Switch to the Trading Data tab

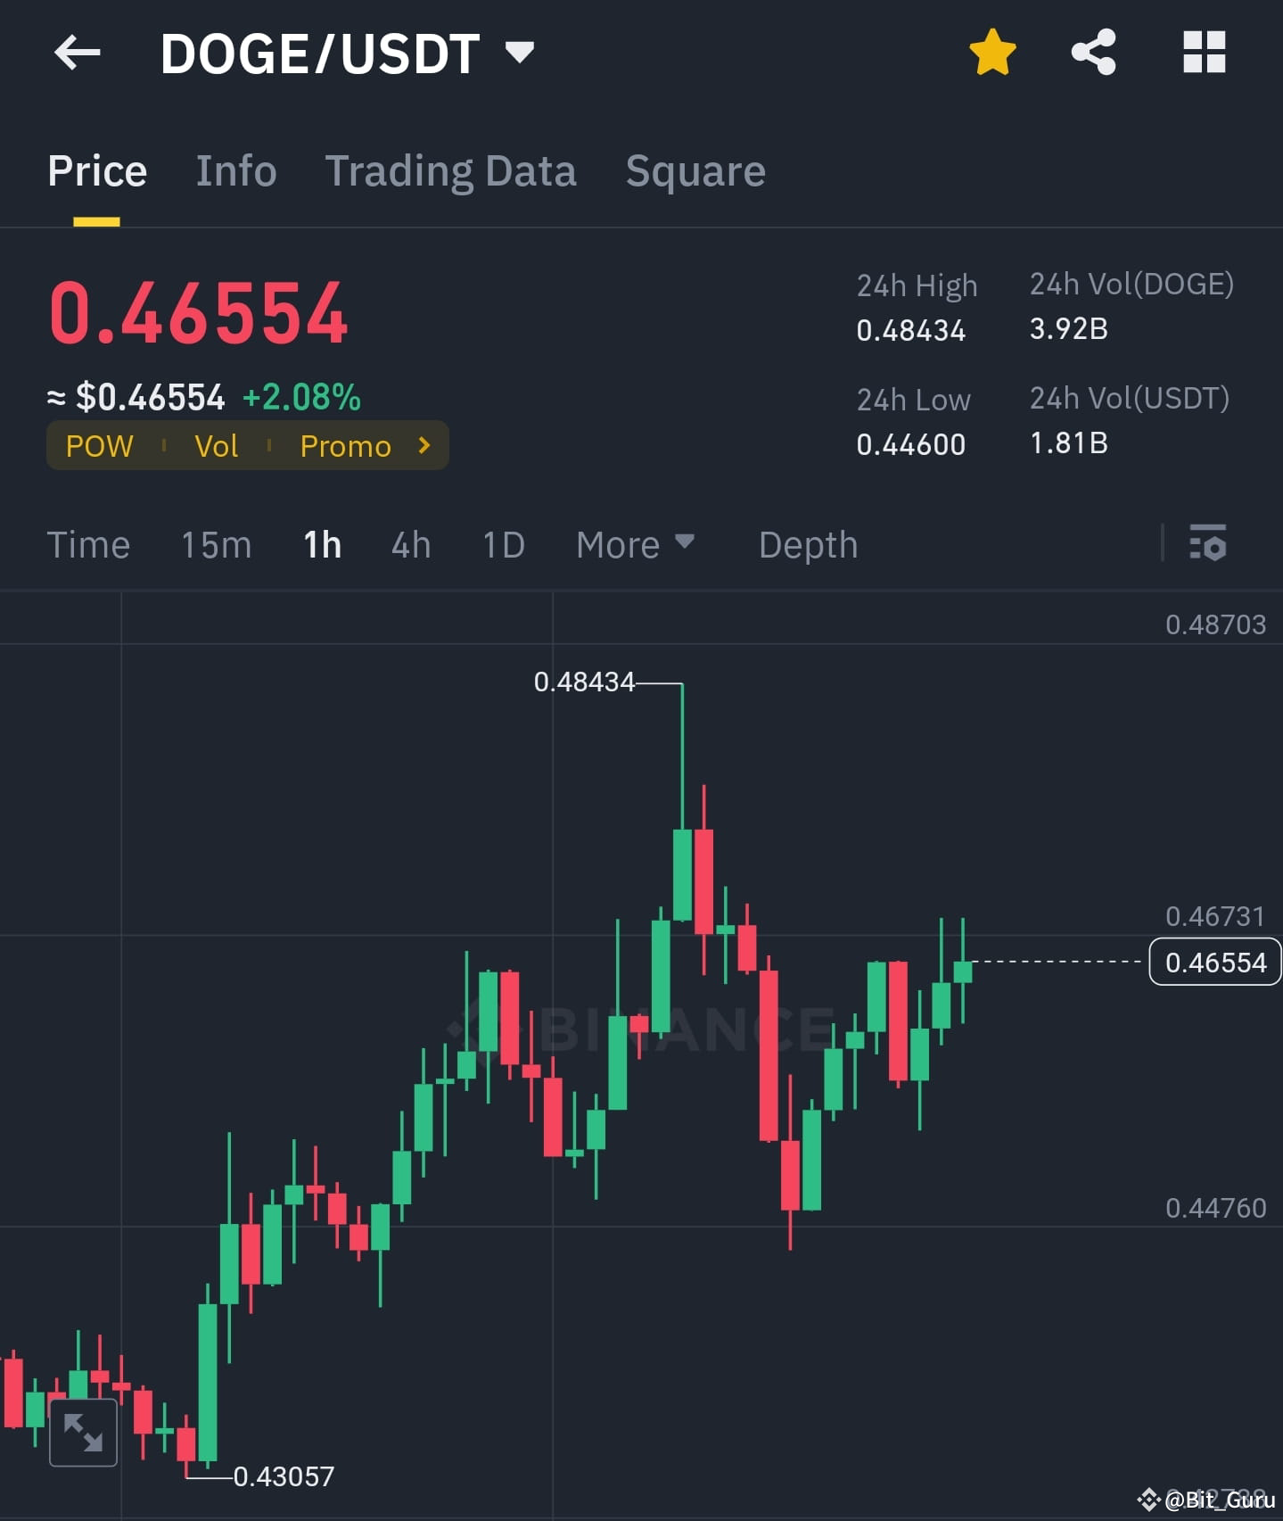[x=451, y=170]
